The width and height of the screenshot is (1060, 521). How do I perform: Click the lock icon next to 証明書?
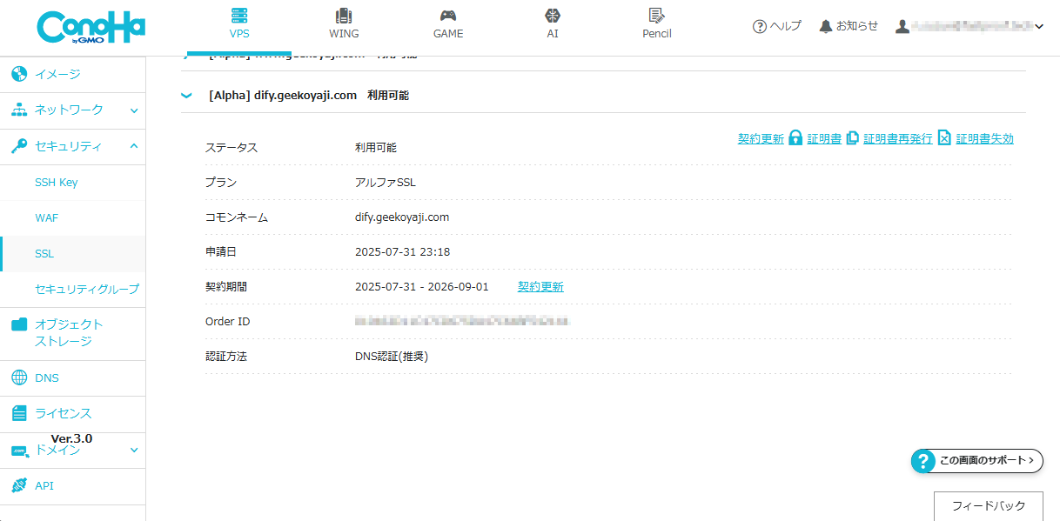(x=795, y=137)
